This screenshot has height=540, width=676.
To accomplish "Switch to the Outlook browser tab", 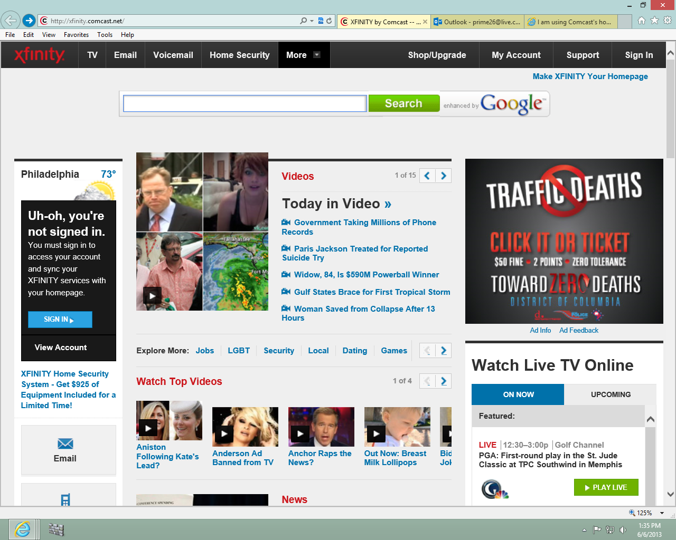I will point(477,22).
